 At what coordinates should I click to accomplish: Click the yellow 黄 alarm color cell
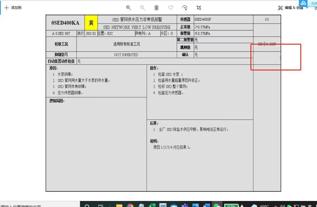[91, 23]
